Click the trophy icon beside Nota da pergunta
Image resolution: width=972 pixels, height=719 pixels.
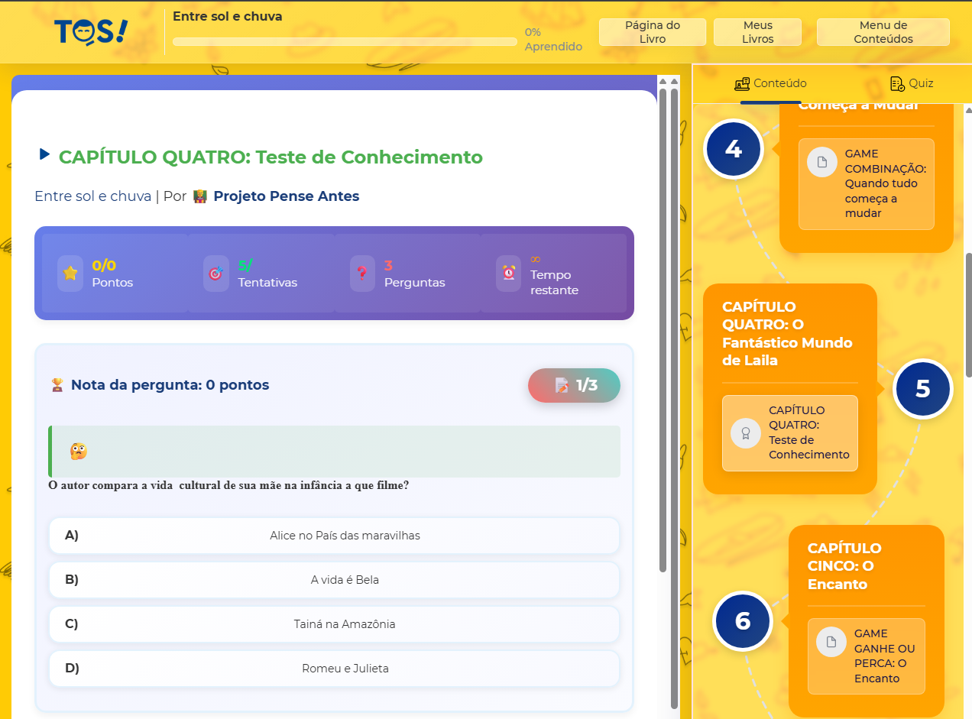[57, 385]
